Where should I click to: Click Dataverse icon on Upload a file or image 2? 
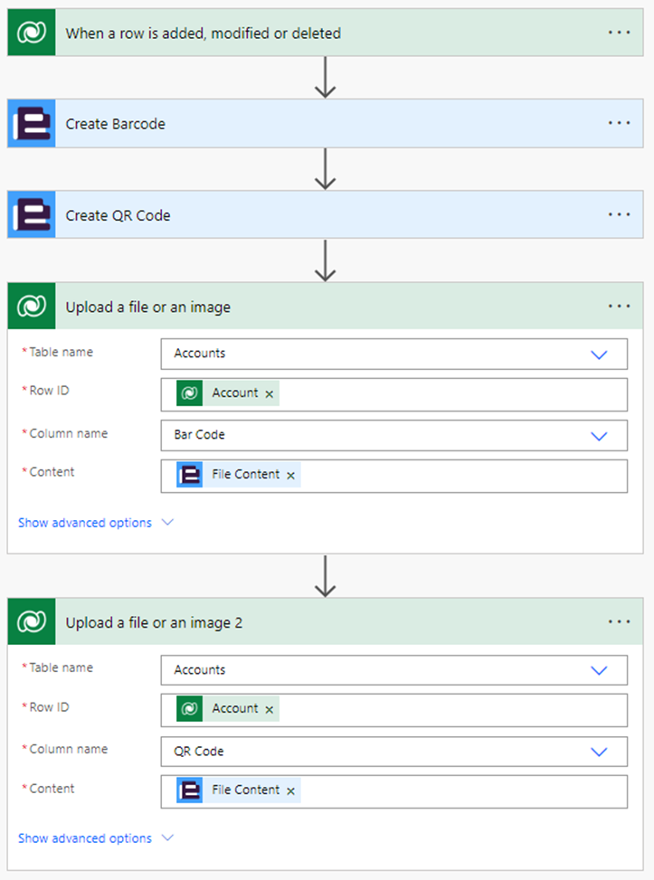(x=33, y=622)
